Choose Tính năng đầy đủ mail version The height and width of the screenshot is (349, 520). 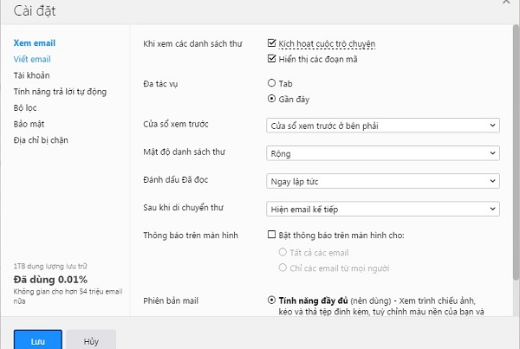pos(272,301)
